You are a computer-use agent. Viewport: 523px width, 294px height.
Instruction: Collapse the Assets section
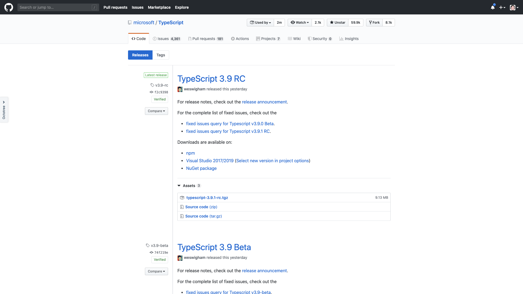179,186
